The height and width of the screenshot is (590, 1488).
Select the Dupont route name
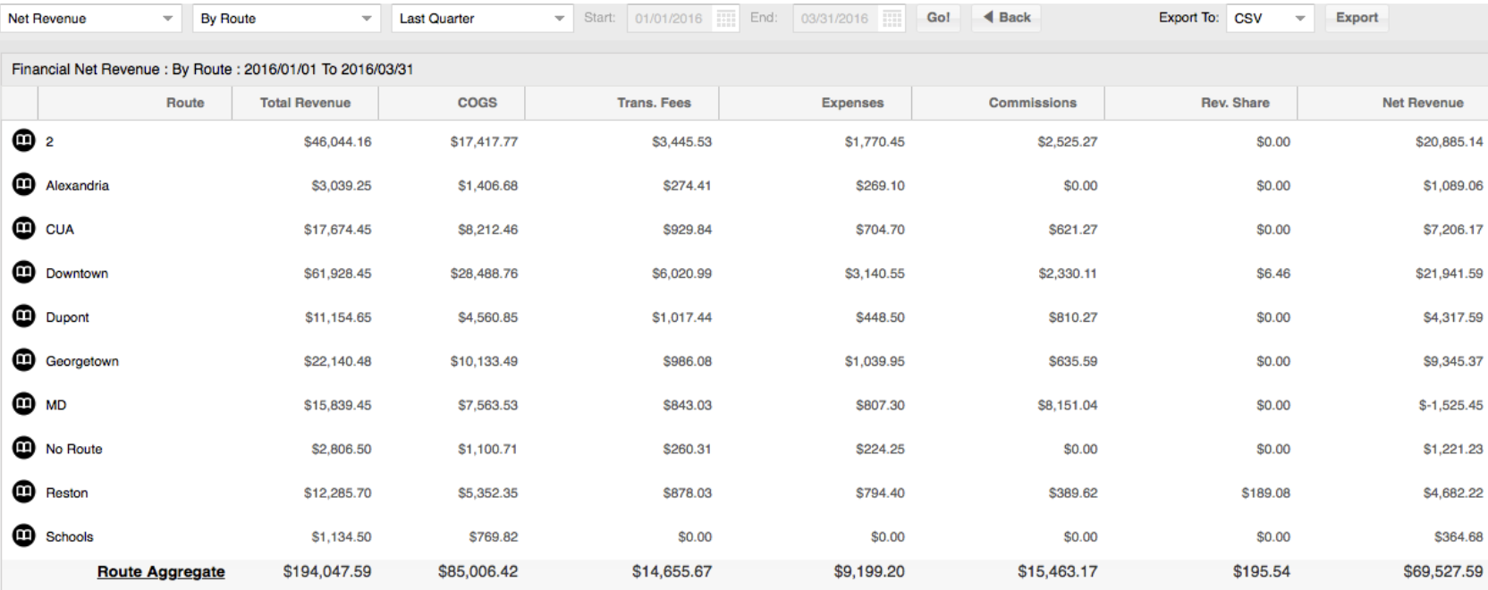point(68,317)
